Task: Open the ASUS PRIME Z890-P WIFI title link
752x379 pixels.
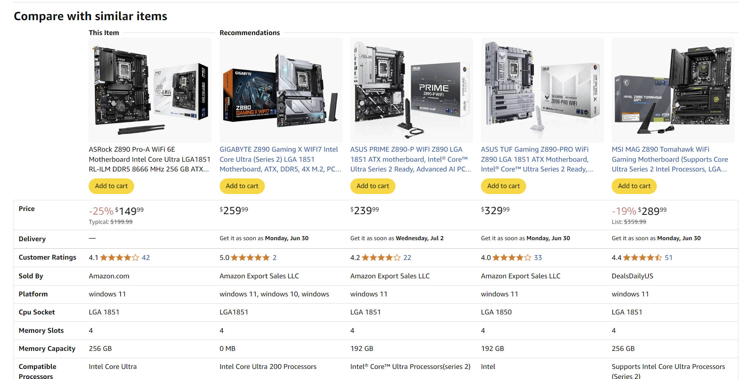Action: point(411,159)
